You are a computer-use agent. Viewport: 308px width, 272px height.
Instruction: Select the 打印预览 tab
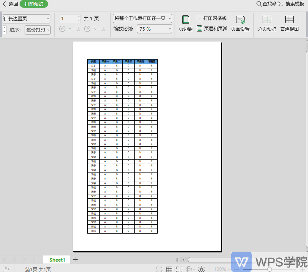(34, 4)
